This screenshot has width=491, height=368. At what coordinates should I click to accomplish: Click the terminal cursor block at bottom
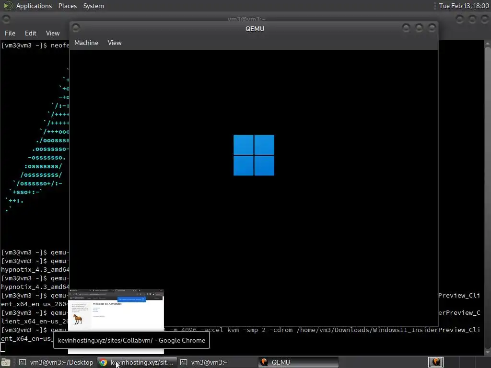(3, 347)
